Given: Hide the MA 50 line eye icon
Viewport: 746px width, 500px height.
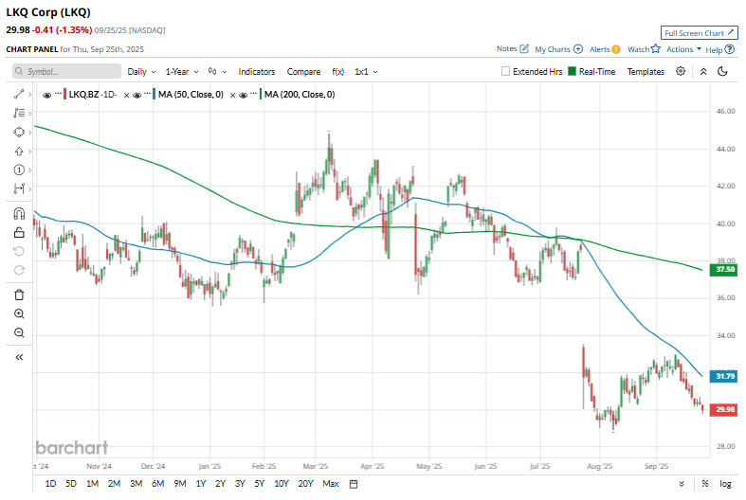Looking at the screenshot, I should click(x=137, y=95).
